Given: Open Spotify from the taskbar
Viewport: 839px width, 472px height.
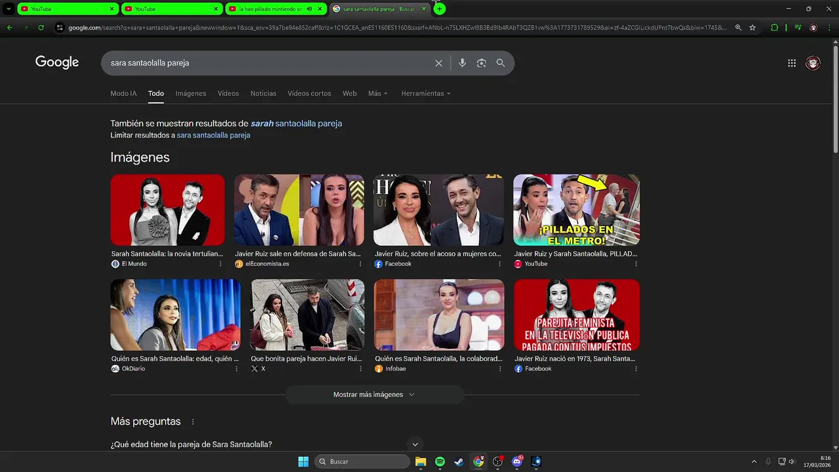Looking at the screenshot, I should coord(440,462).
